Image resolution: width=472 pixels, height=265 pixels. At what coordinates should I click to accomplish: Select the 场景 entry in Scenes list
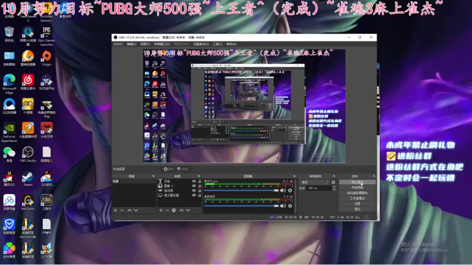click(x=134, y=181)
